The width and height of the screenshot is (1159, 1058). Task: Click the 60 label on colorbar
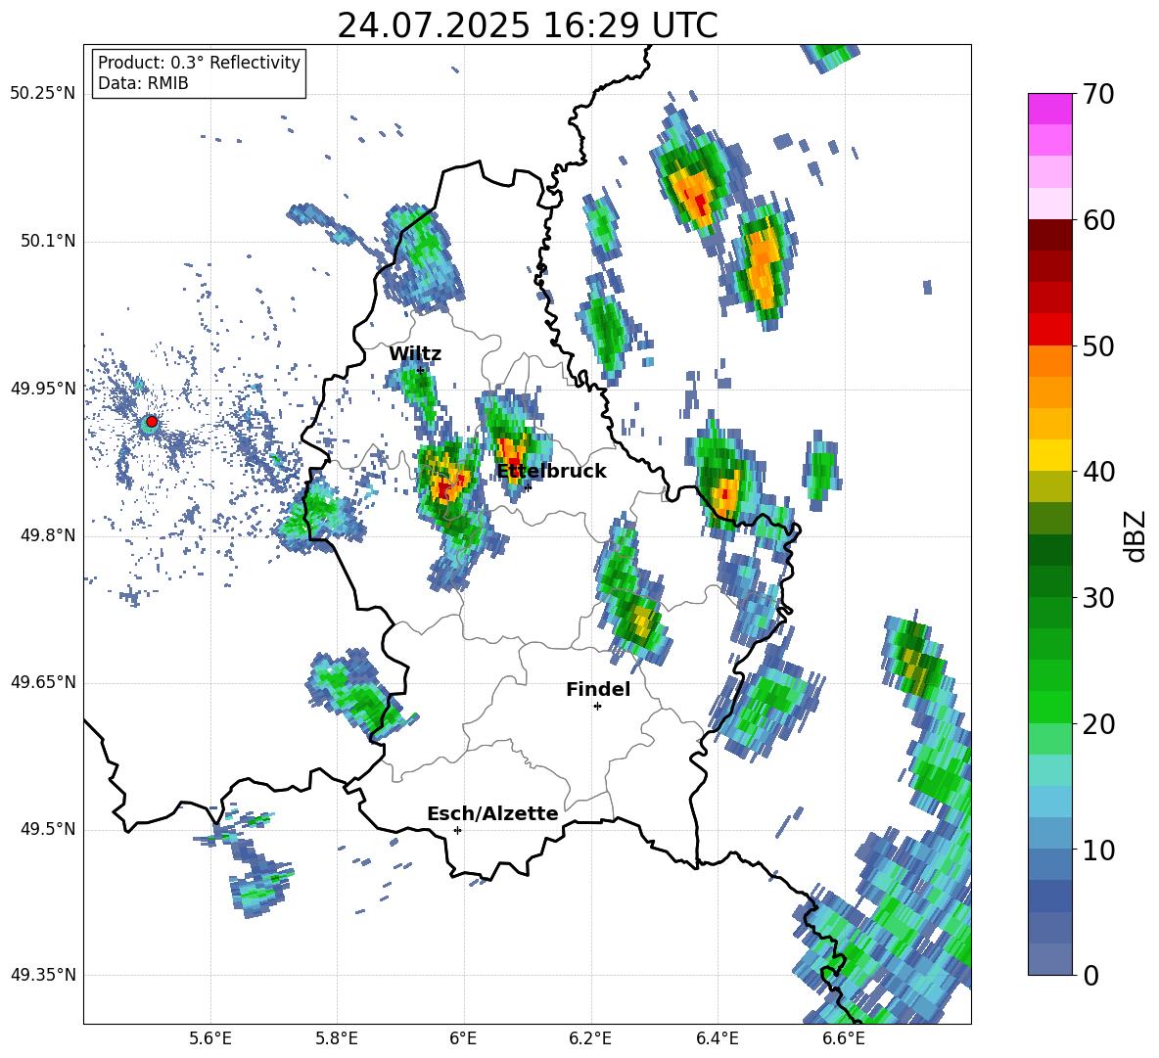(1098, 220)
